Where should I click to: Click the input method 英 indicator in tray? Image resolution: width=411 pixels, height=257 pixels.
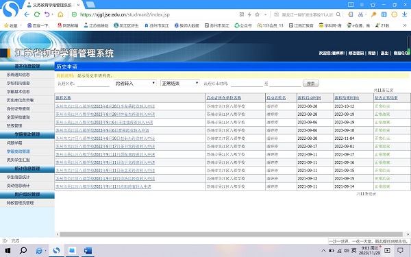(x=354, y=250)
